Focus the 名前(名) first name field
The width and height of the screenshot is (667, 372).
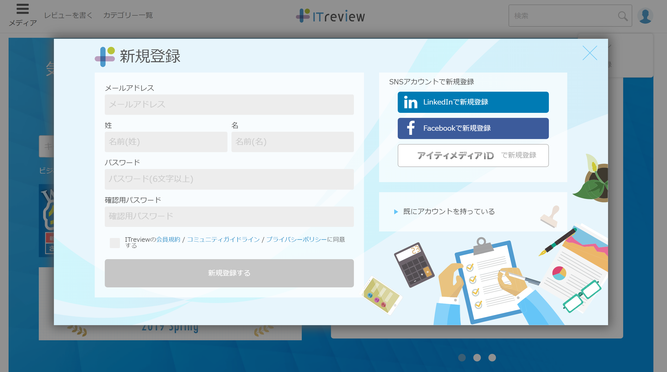(x=292, y=142)
